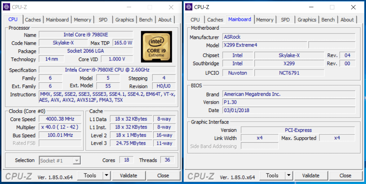Click Tools button in right CPU-Z window
Image resolution: width=366 pixels, height=184 pixels.
pyautogui.click(x=272, y=175)
